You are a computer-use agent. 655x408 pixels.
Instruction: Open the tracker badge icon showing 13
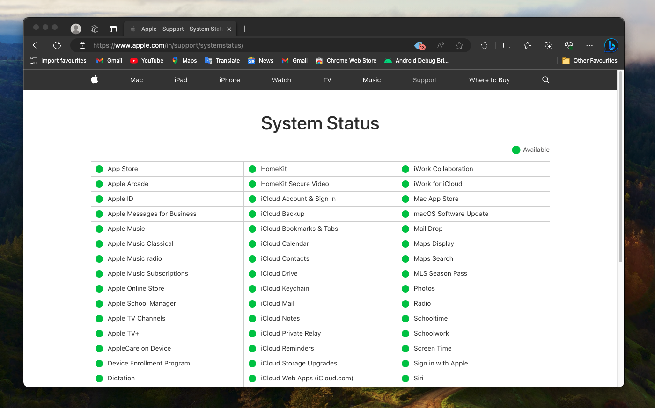coord(420,45)
